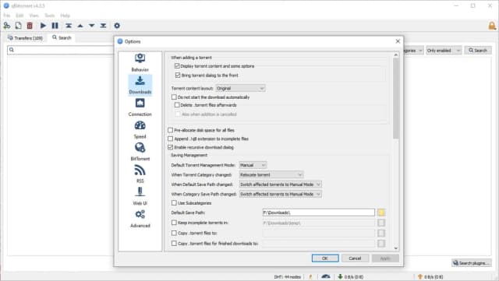
Task: Toggle Display torrent content and some options
Action: pos(177,66)
